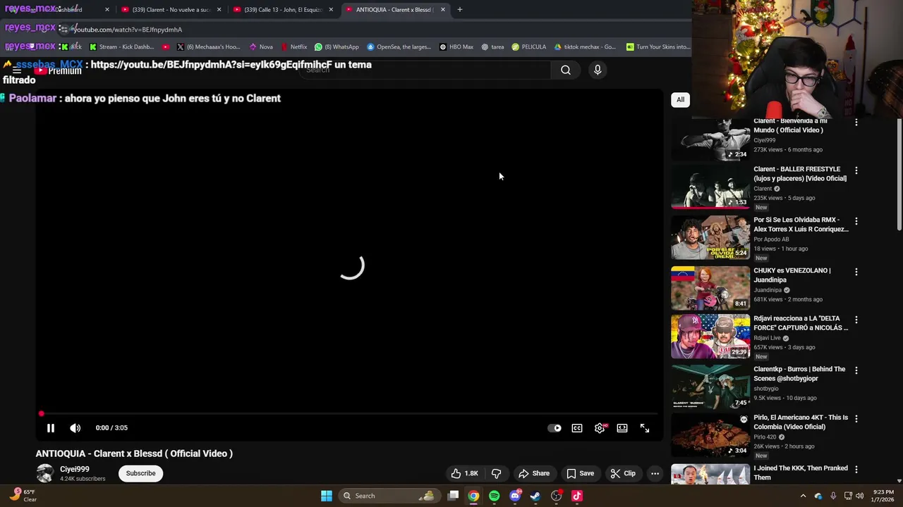Go to YouTube Premium home logo
The width and height of the screenshot is (903, 507).
tap(59, 70)
